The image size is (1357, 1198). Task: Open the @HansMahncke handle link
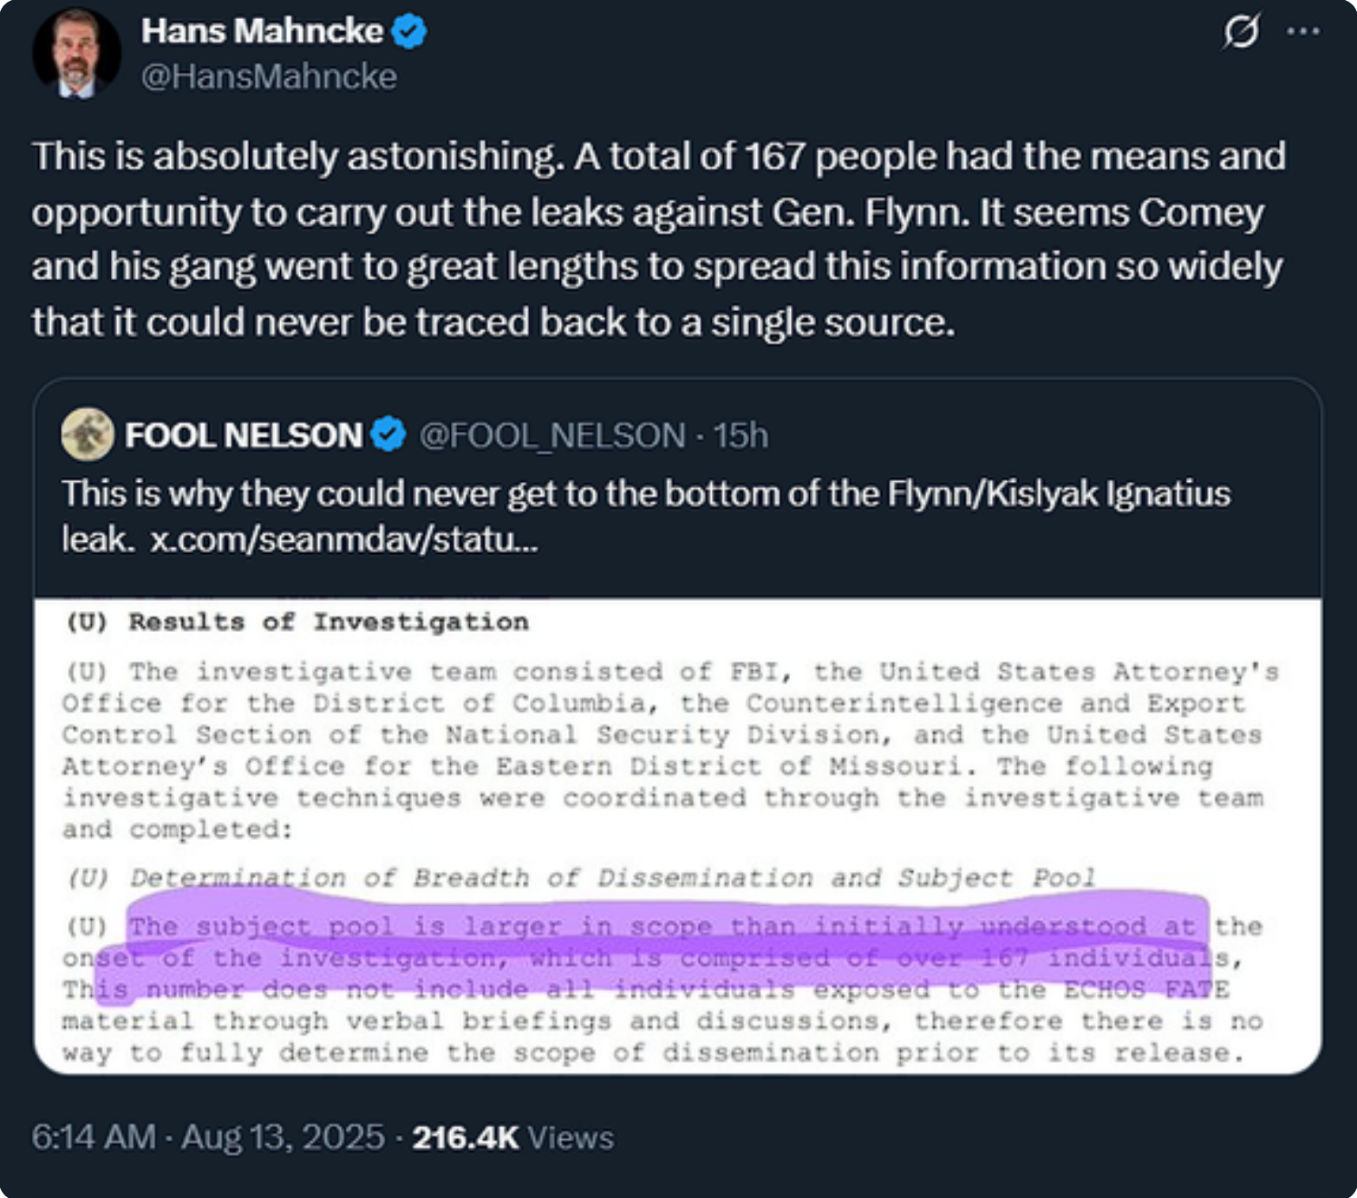coord(269,77)
